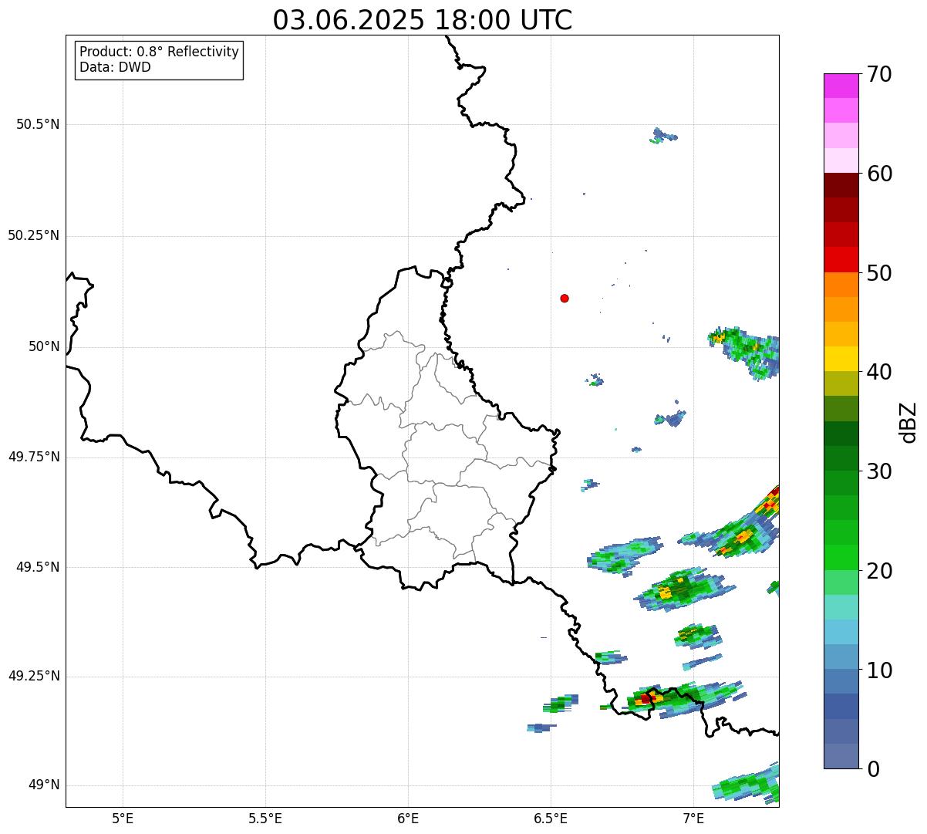Click the 6.5°E longitude label

point(551,818)
